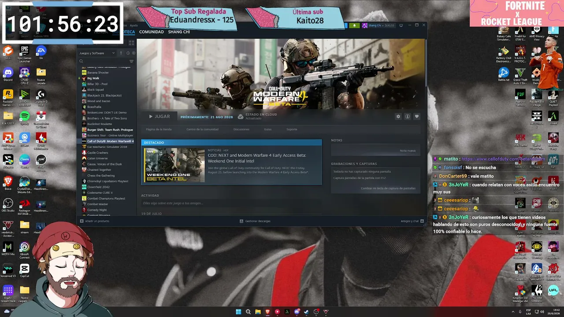The image size is (564, 317).
Task: Open the Ayuda menu
Action: point(134,26)
